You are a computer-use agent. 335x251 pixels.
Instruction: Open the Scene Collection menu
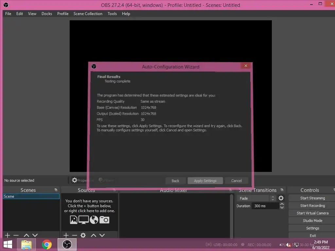click(88, 14)
